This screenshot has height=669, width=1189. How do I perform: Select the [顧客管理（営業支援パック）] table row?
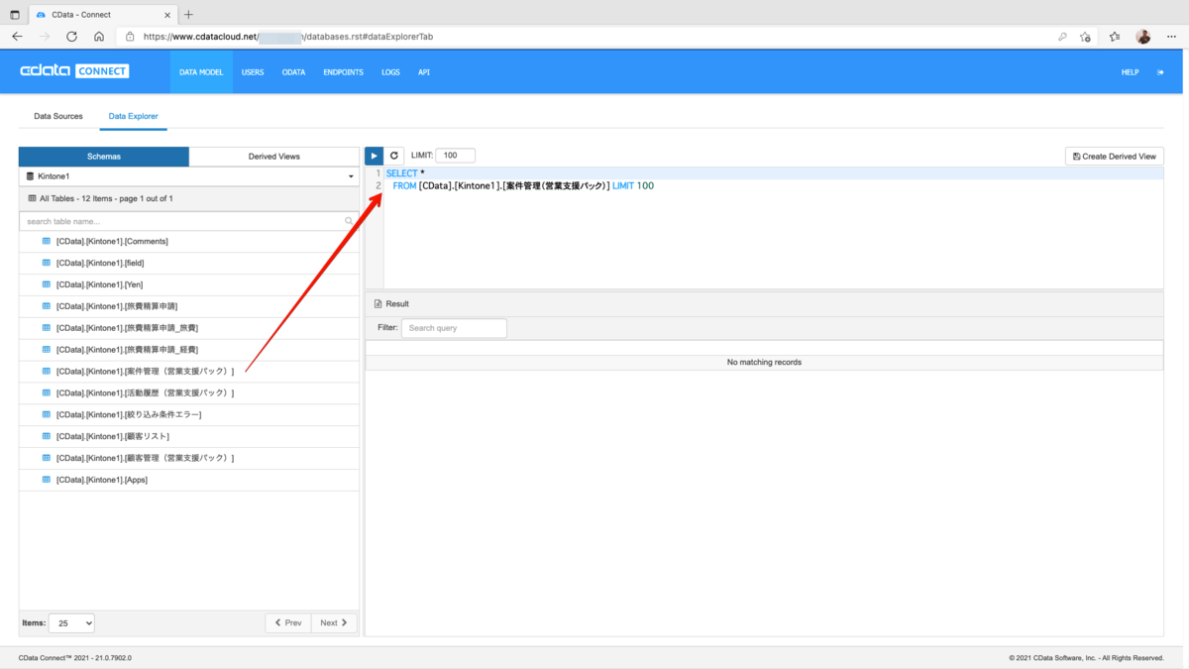189,458
